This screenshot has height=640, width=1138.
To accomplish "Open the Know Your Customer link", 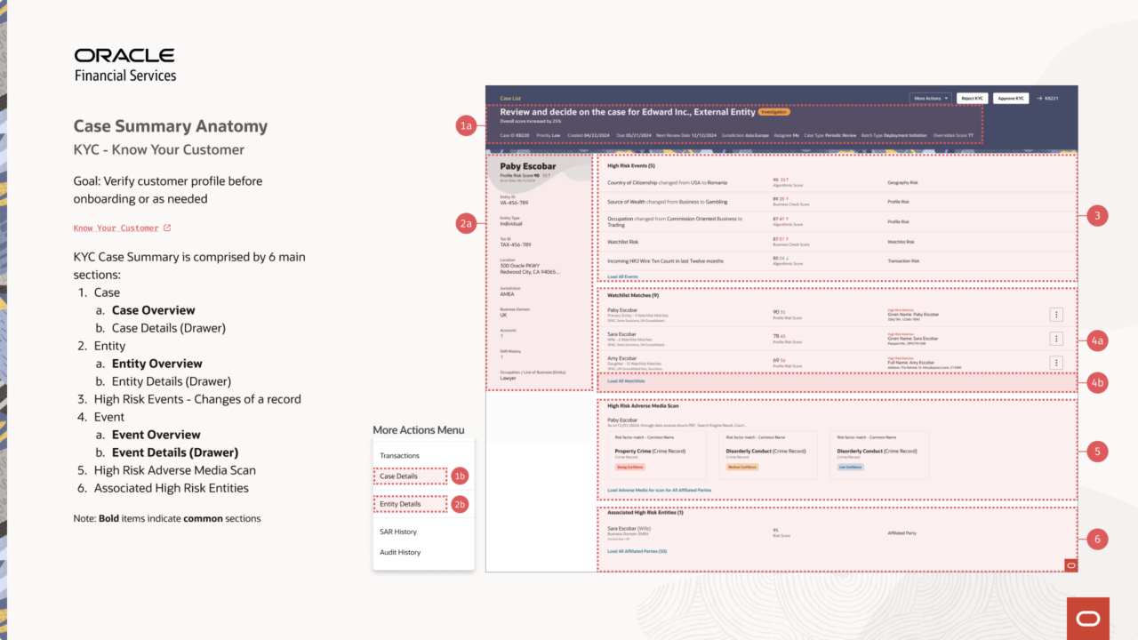I will point(116,228).
